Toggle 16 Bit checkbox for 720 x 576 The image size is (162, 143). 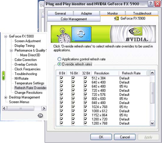(x=73, y=95)
